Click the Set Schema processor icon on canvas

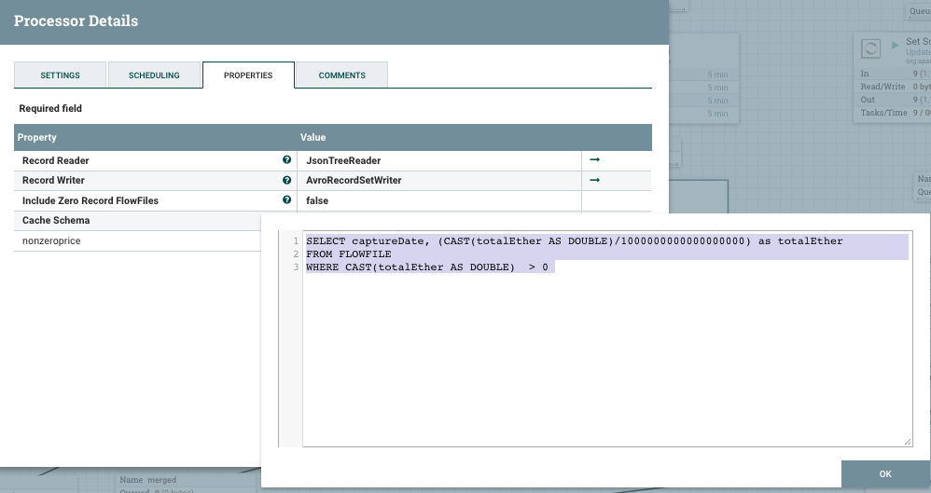[870, 48]
